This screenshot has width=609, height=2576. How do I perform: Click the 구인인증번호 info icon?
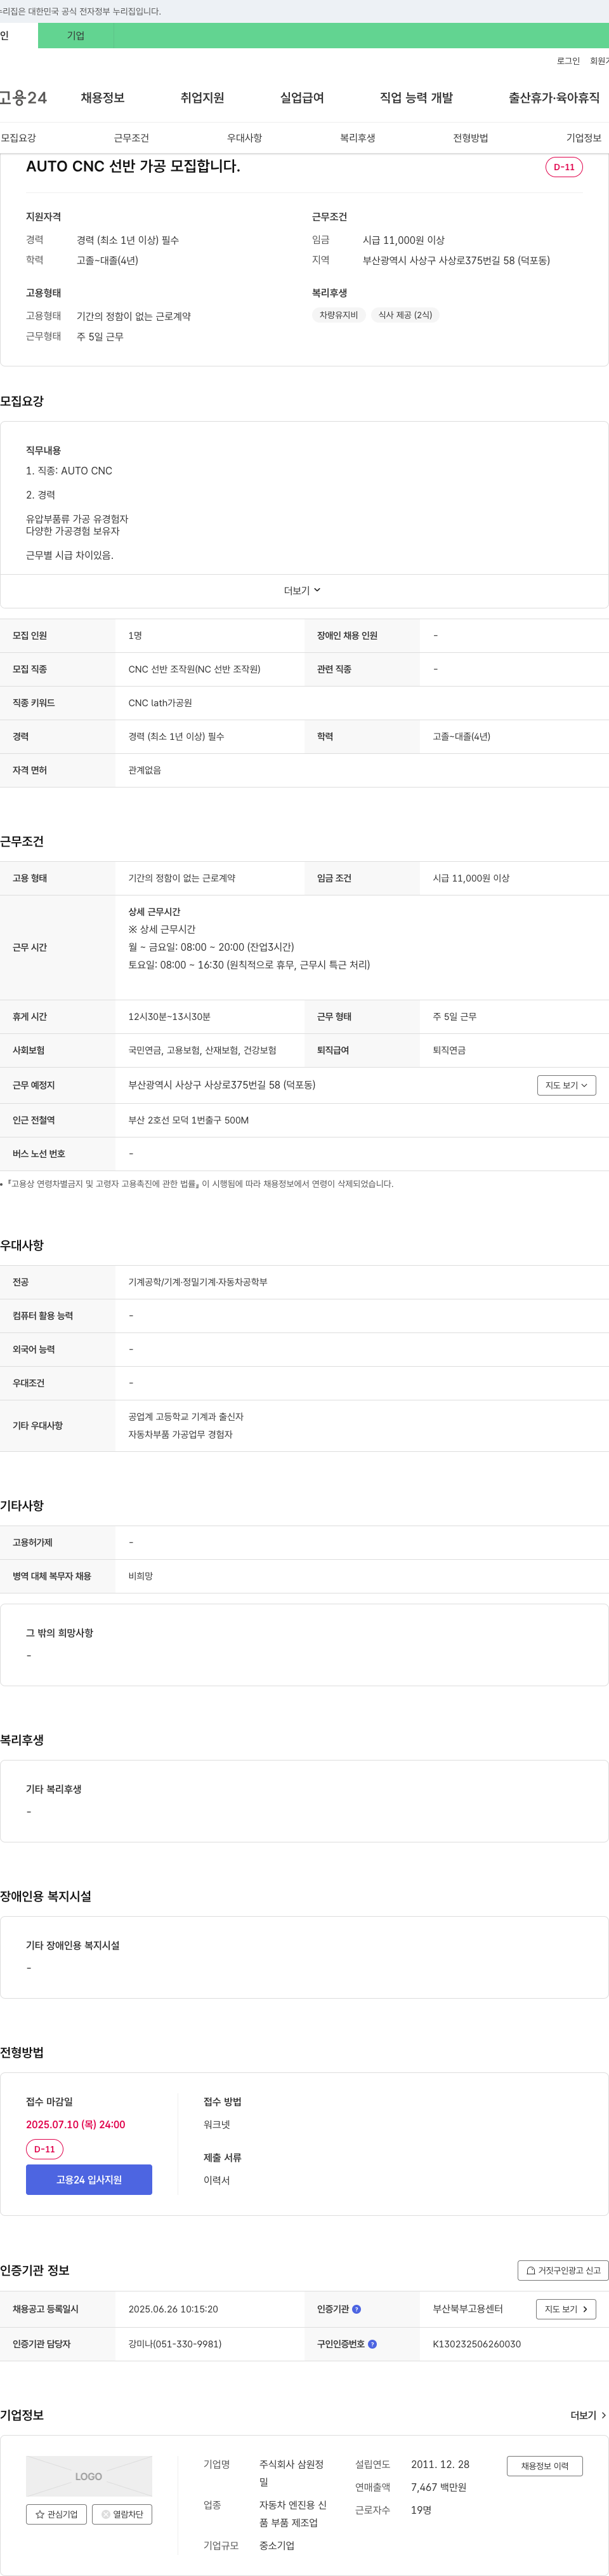click(x=372, y=2344)
